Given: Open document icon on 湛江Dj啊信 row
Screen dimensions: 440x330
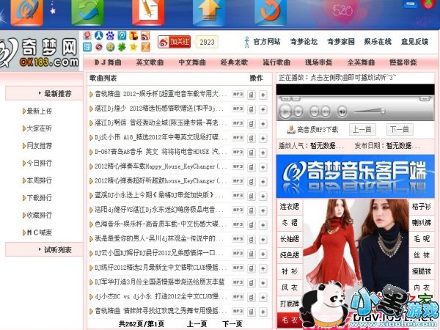Looking at the screenshot, I should click(x=252, y=124).
